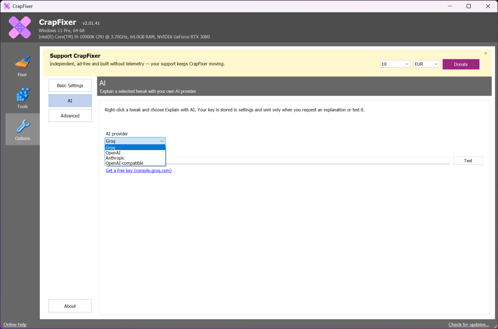Switch to the Advanced tab
Screen dimensions: 498x329
tap(70, 116)
